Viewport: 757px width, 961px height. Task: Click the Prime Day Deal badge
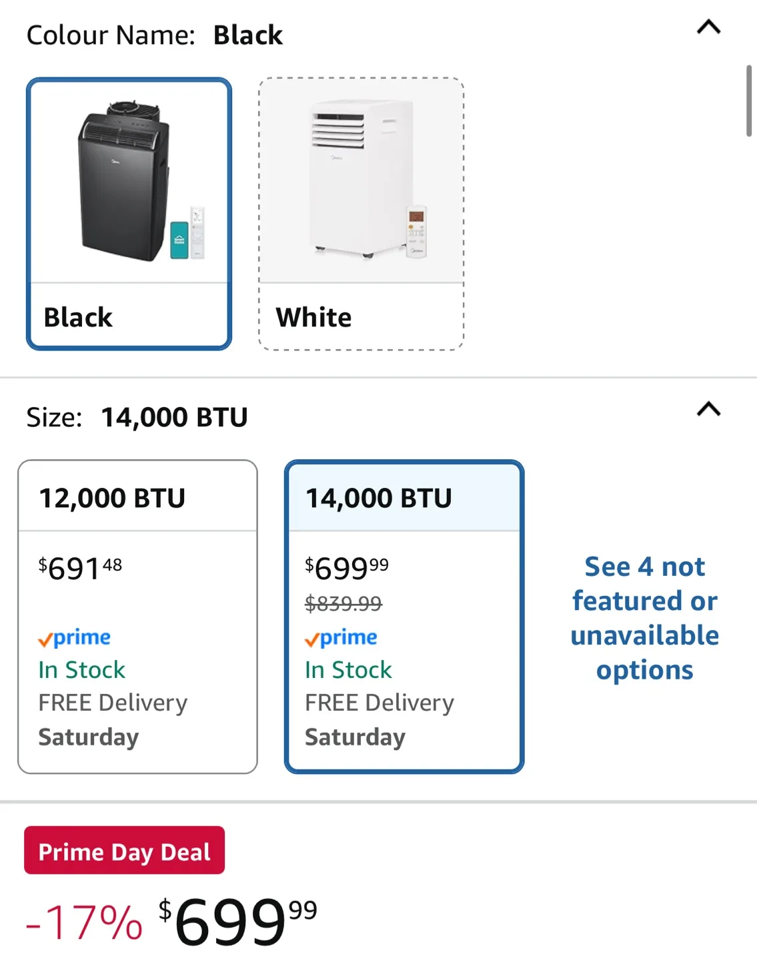click(x=124, y=851)
